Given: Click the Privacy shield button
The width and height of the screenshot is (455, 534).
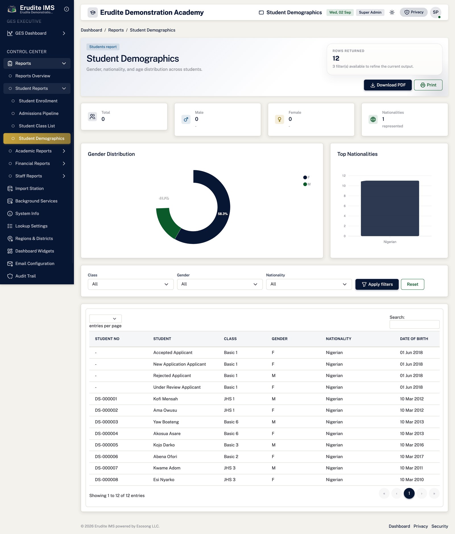Looking at the screenshot, I should 414,12.
